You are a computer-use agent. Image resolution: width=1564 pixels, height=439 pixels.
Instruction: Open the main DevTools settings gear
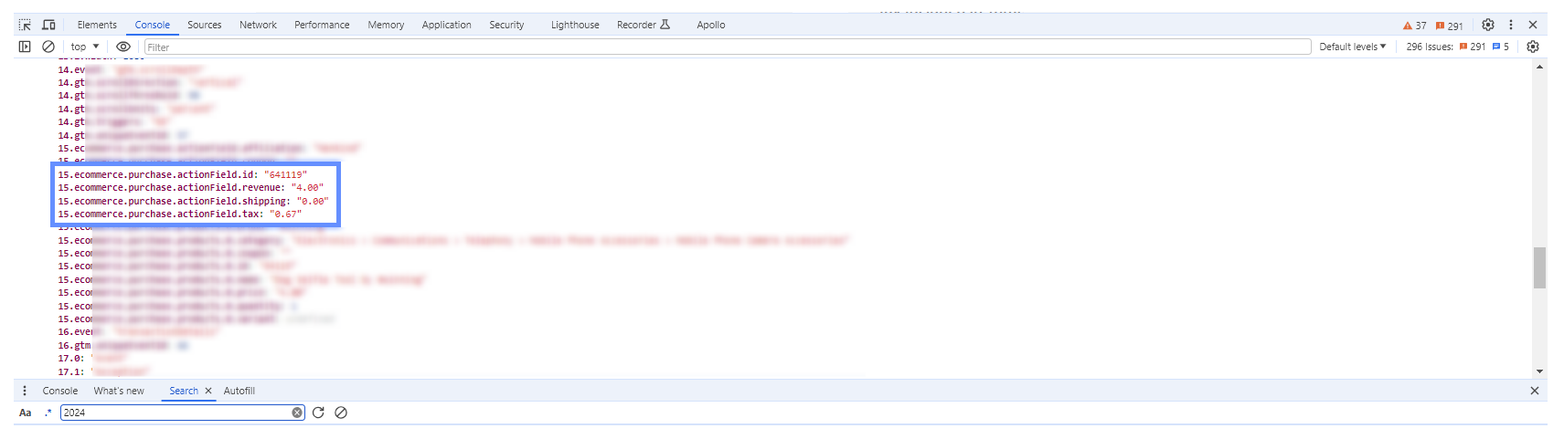1488,25
